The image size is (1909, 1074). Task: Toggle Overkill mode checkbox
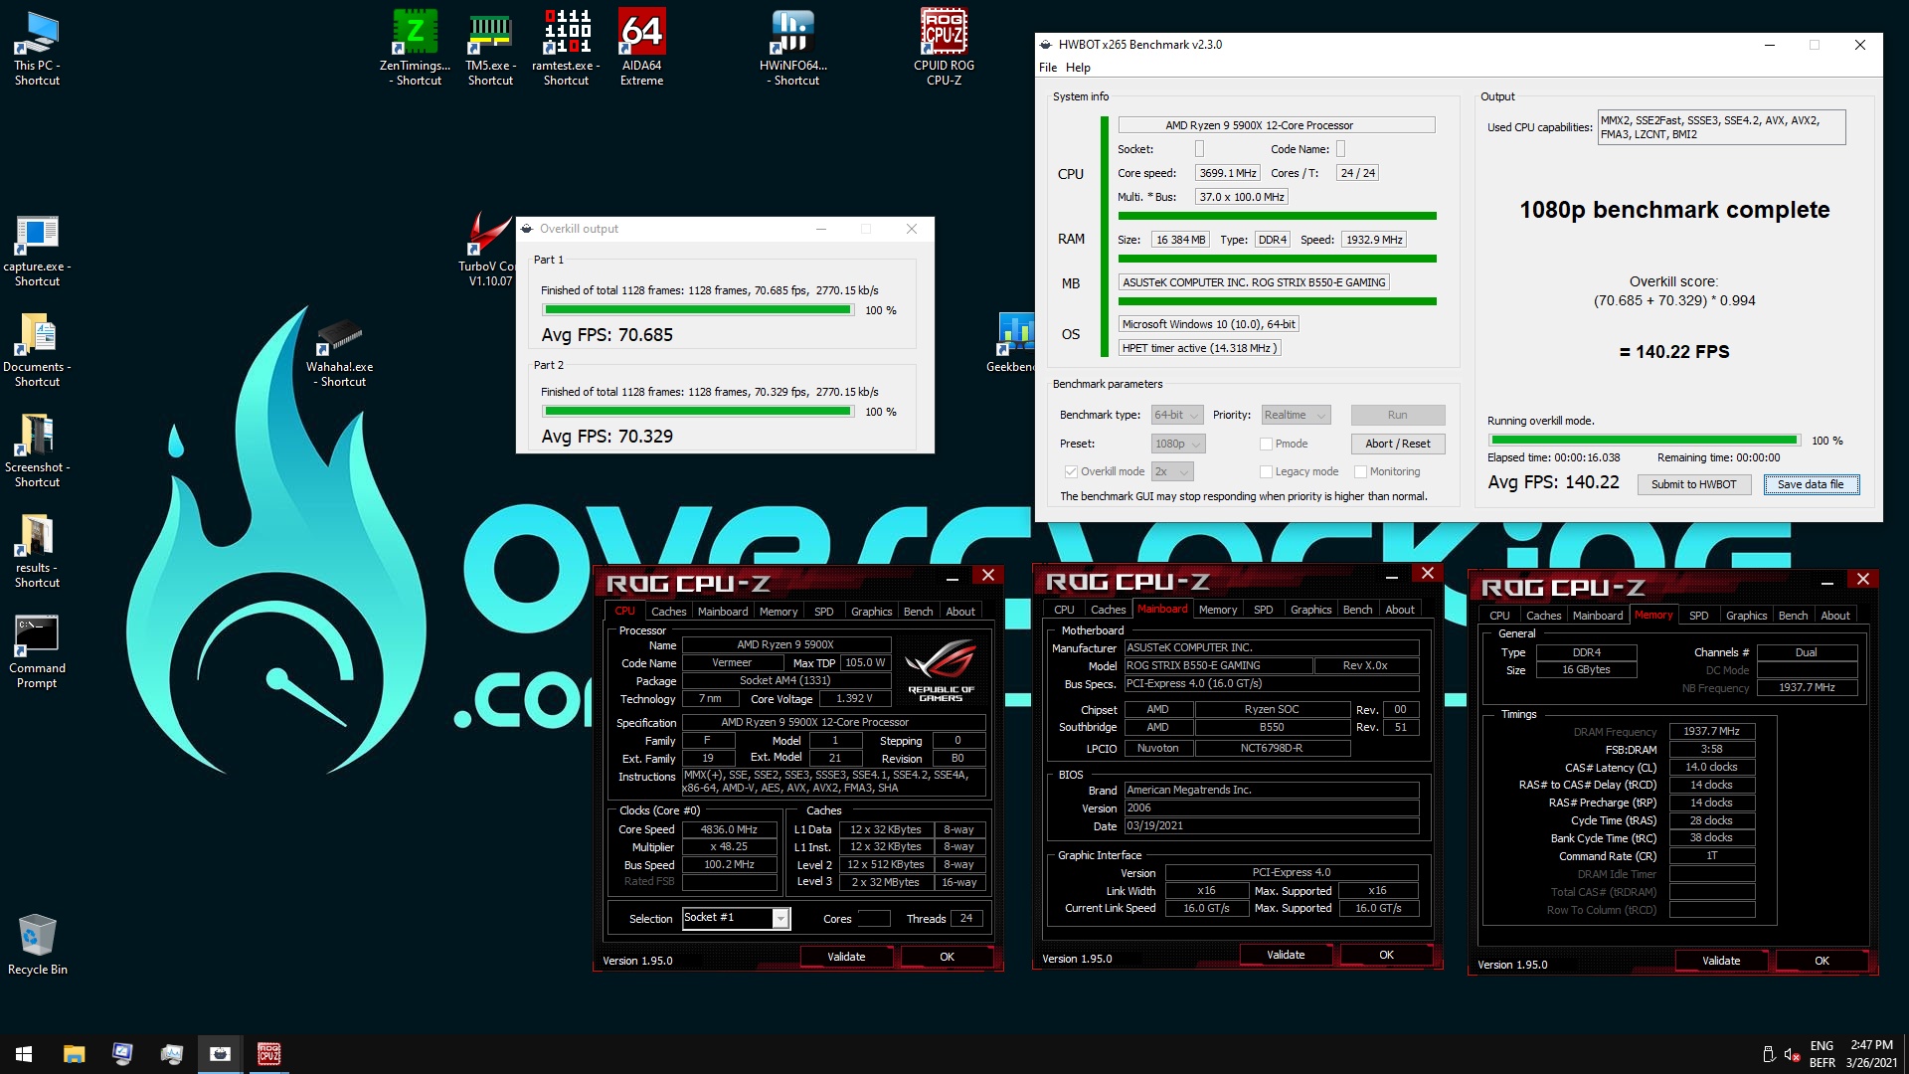tap(1071, 471)
